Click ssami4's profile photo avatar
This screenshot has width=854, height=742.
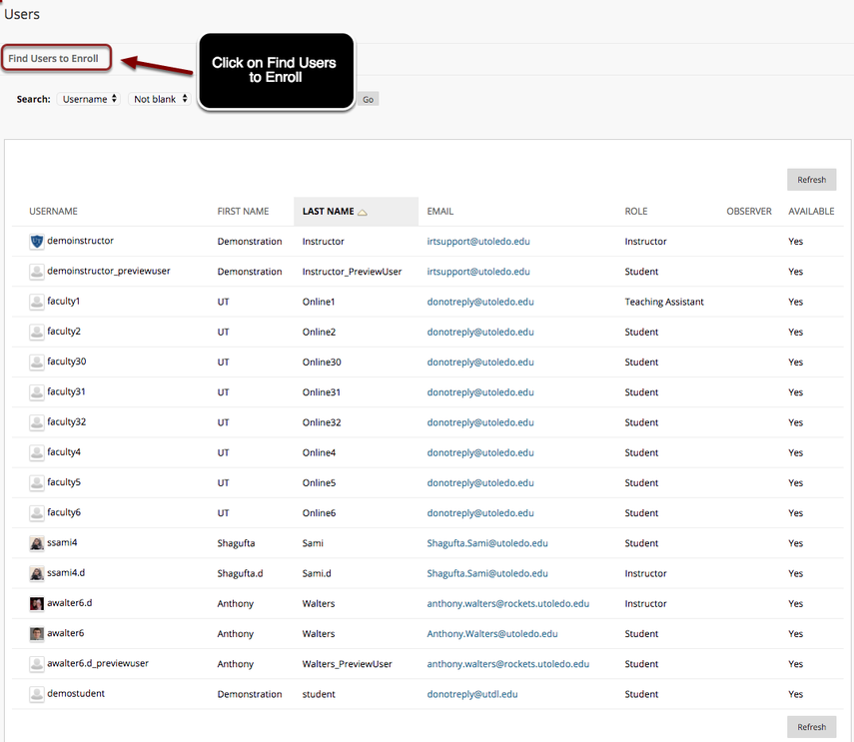[x=37, y=542]
